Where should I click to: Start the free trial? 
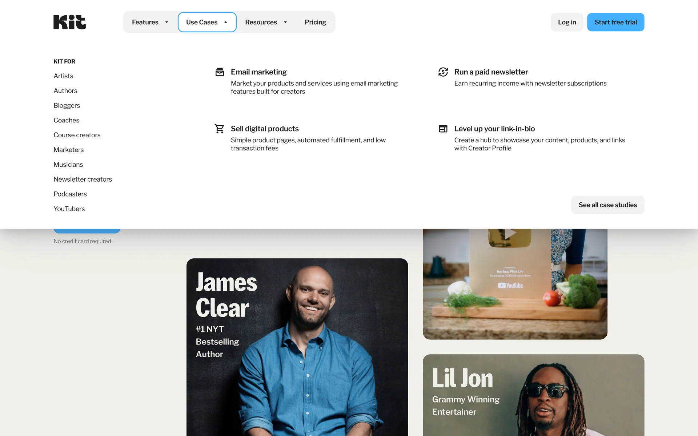(x=615, y=22)
